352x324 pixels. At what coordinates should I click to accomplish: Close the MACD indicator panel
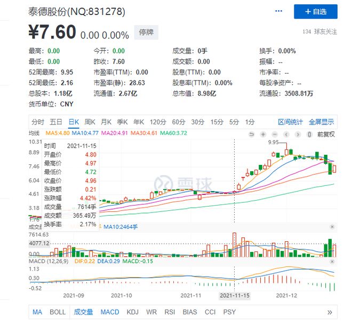(332, 262)
